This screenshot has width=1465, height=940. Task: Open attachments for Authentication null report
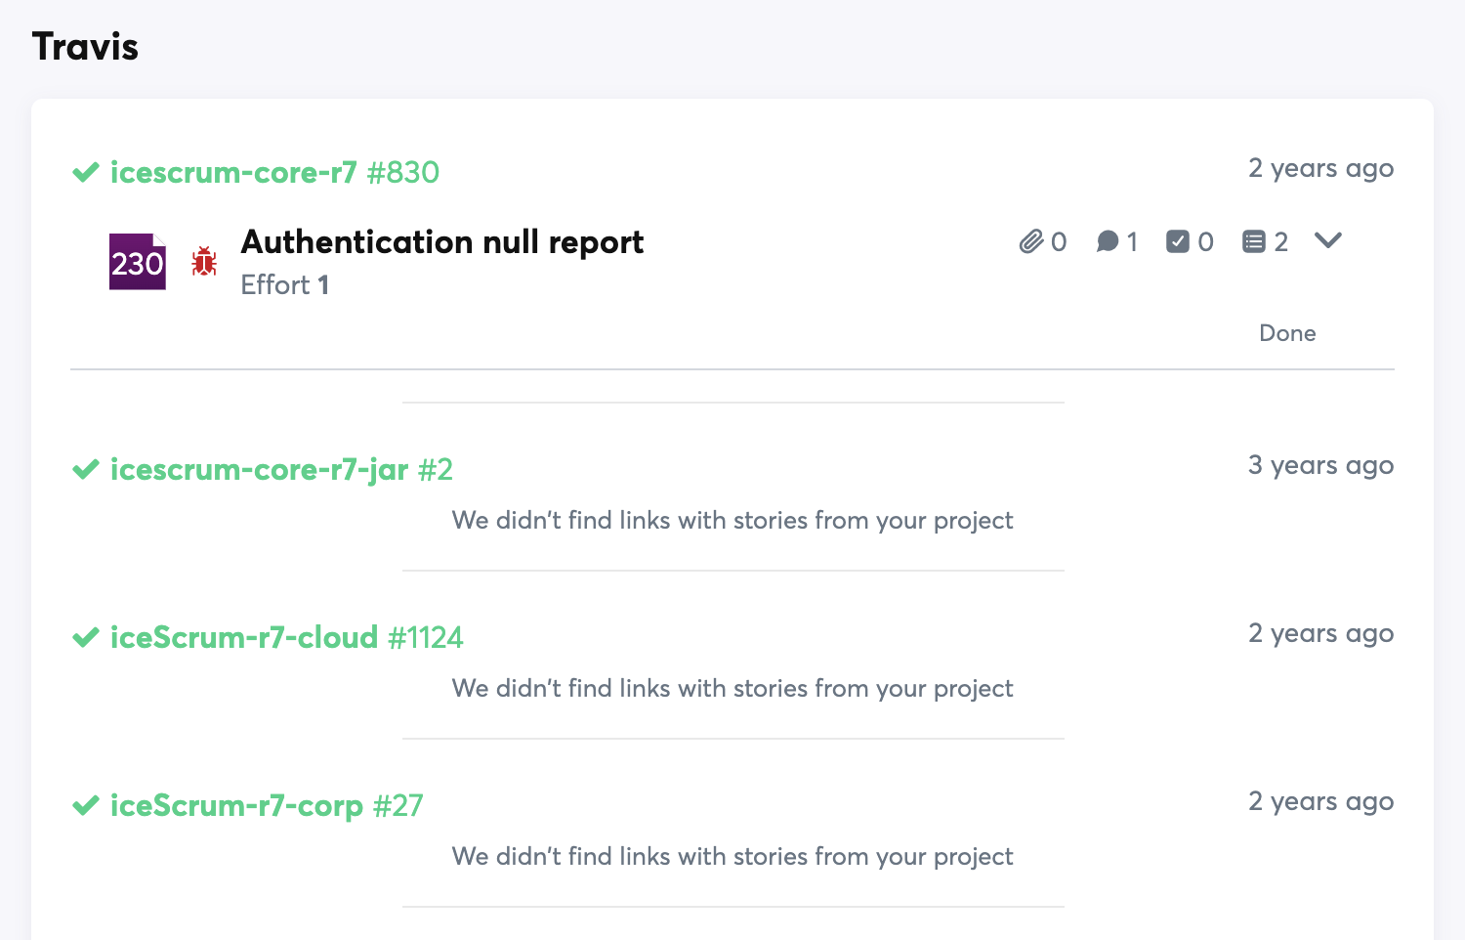(x=1042, y=241)
